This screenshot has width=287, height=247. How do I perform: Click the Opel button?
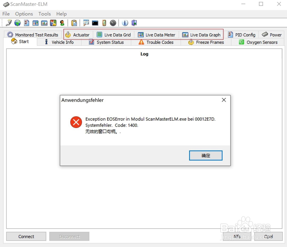coord(269,236)
